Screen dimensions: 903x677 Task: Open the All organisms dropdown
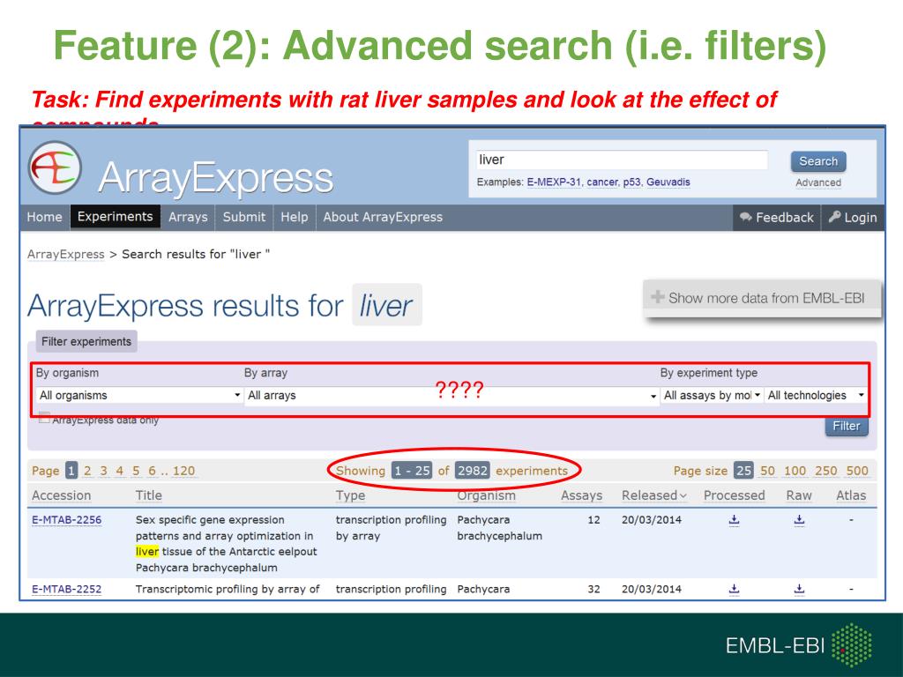point(139,395)
